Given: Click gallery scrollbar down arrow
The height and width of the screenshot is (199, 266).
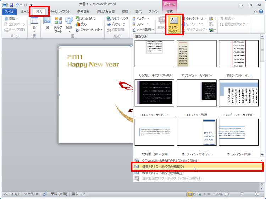Looking at the screenshot, I should coord(262,155).
